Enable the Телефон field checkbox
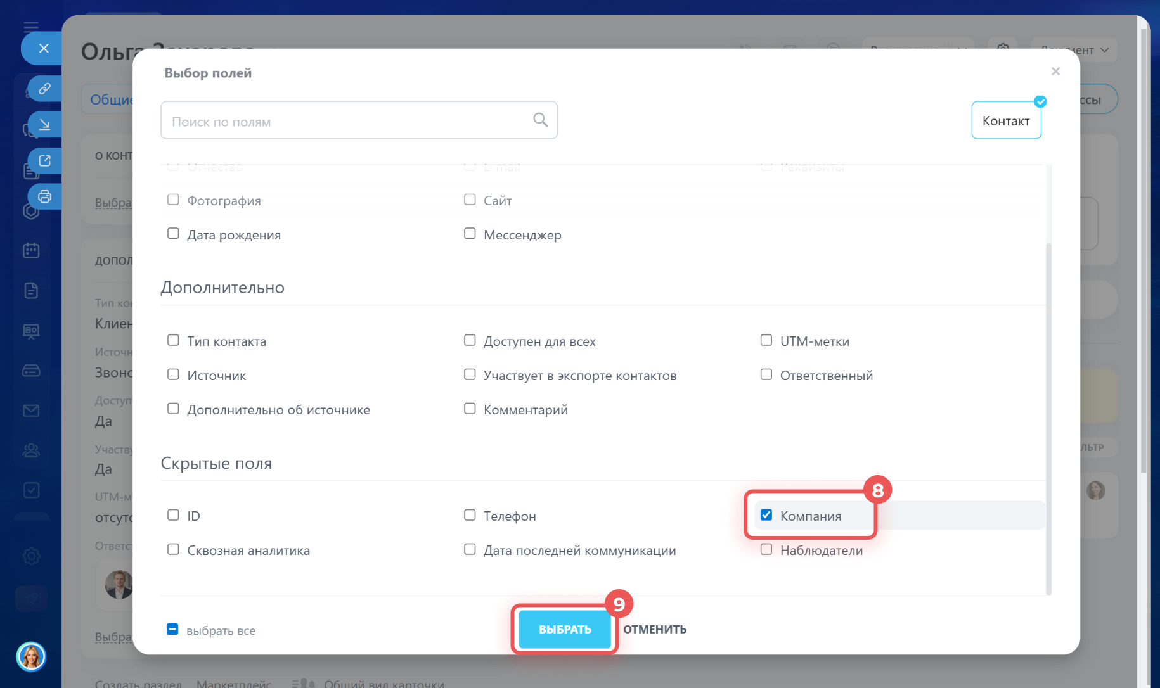The width and height of the screenshot is (1160, 688). tap(470, 515)
